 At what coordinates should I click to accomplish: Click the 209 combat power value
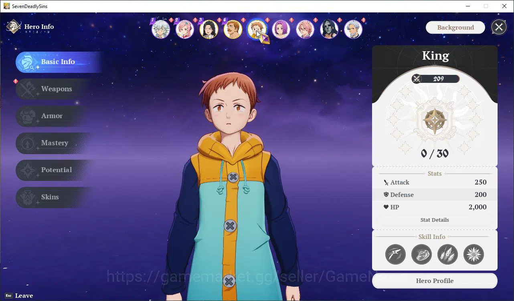coord(439,79)
